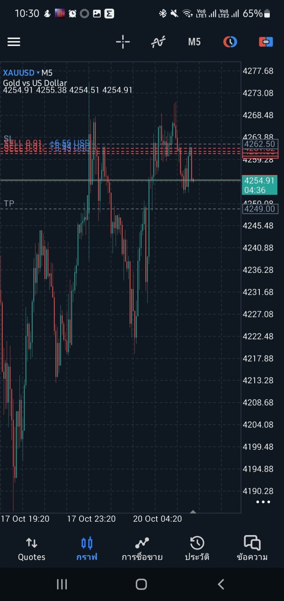Viewport: 284px width, 601px height.
Task: Select the กราฟ chart tab
Action: click(x=87, y=549)
